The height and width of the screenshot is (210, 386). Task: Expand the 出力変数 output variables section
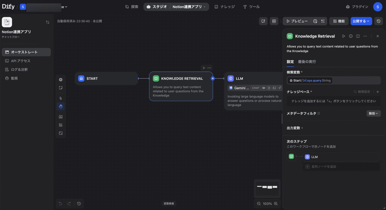295,128
